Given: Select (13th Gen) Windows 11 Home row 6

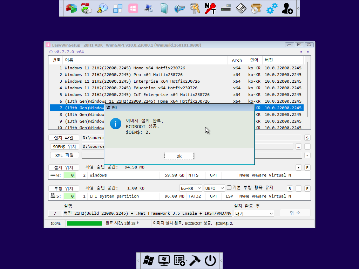Looking at the screenshot, I should 177,101.
